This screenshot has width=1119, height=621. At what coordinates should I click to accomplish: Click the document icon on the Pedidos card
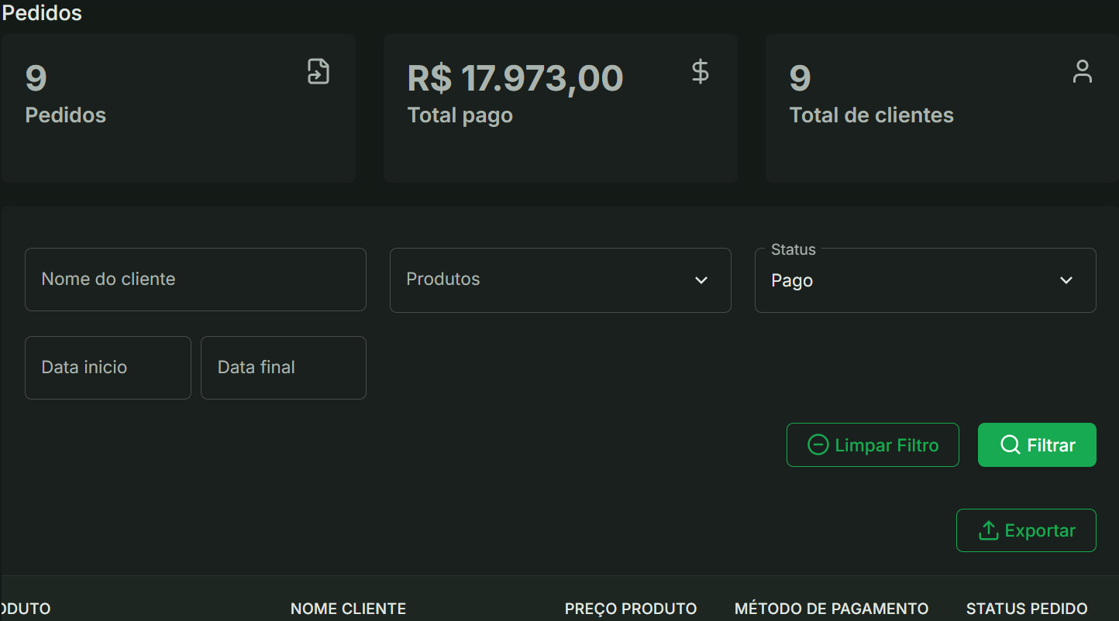pos(318,70)
